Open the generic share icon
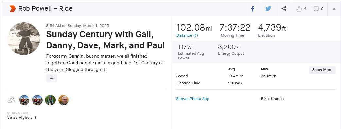 click(284, 9)
